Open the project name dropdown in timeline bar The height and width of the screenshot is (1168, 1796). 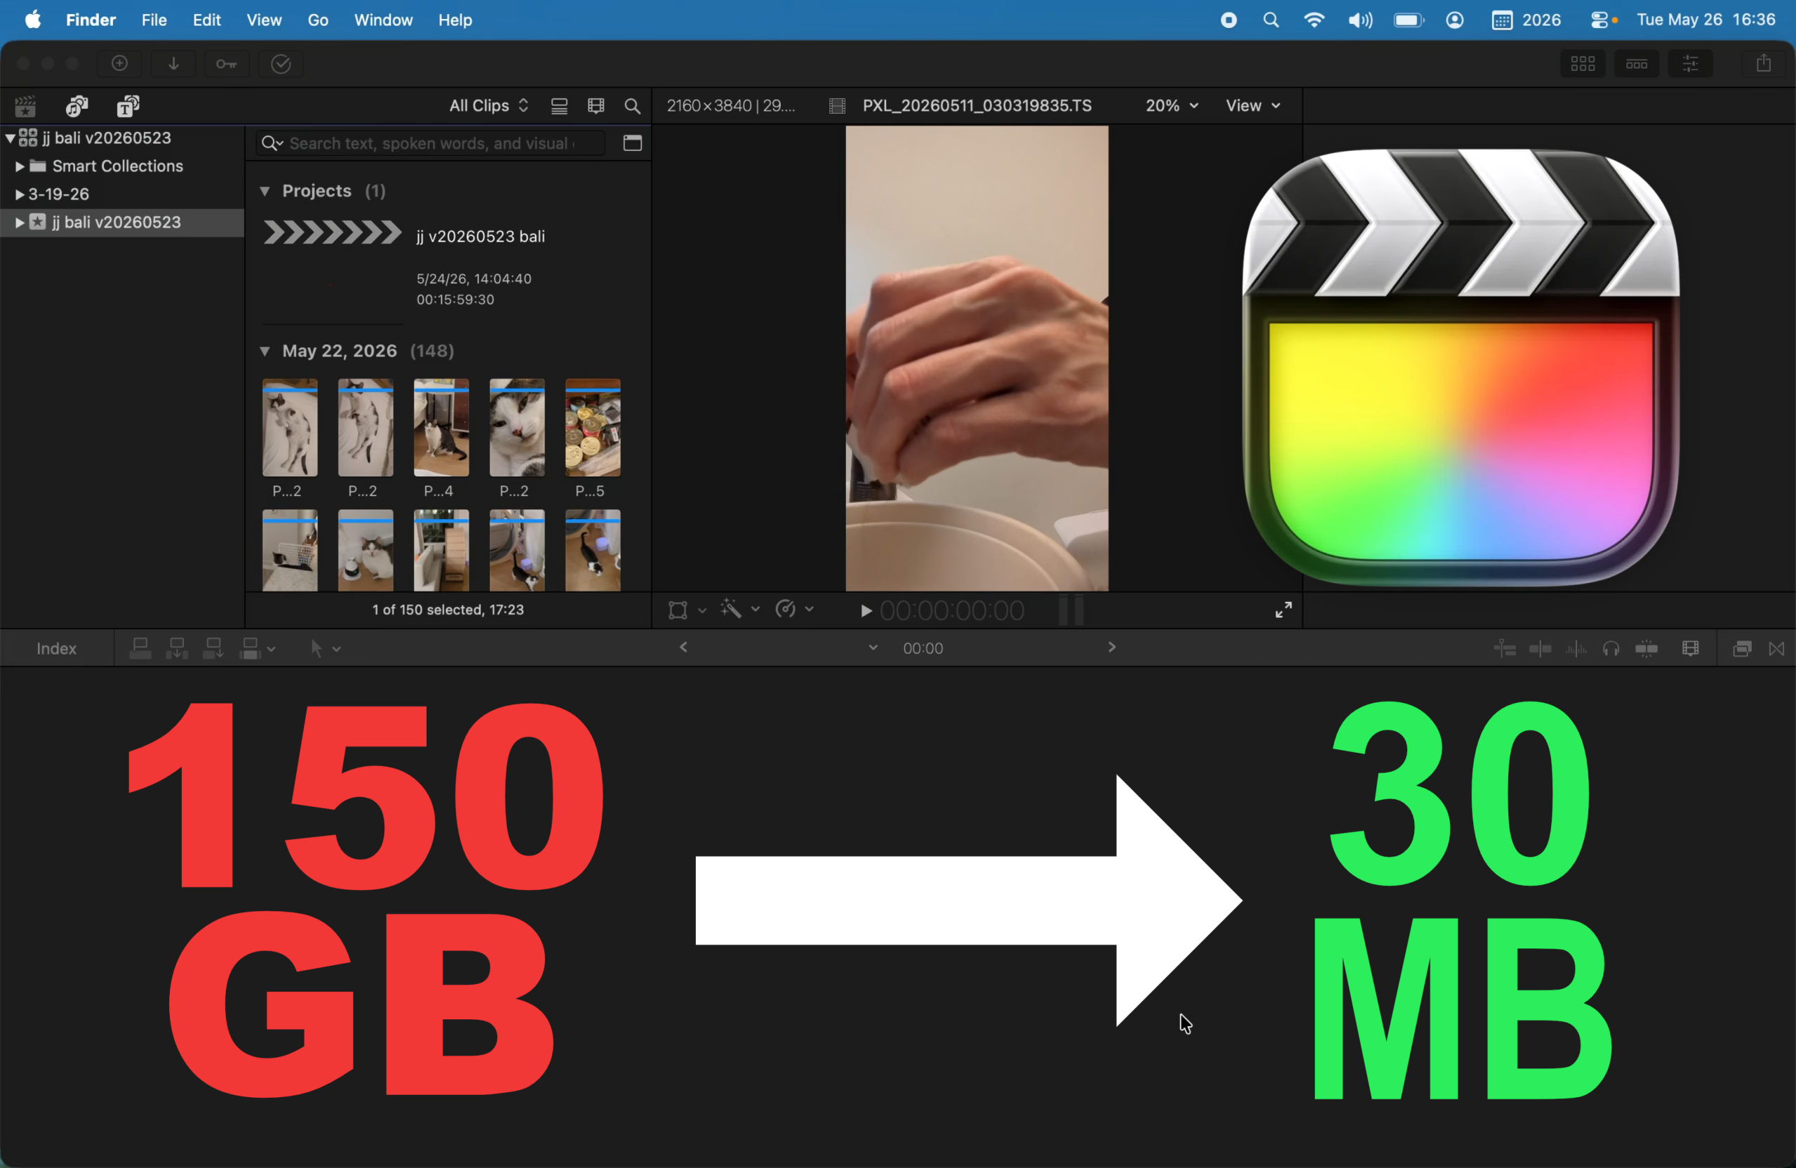tap(873, 647)
